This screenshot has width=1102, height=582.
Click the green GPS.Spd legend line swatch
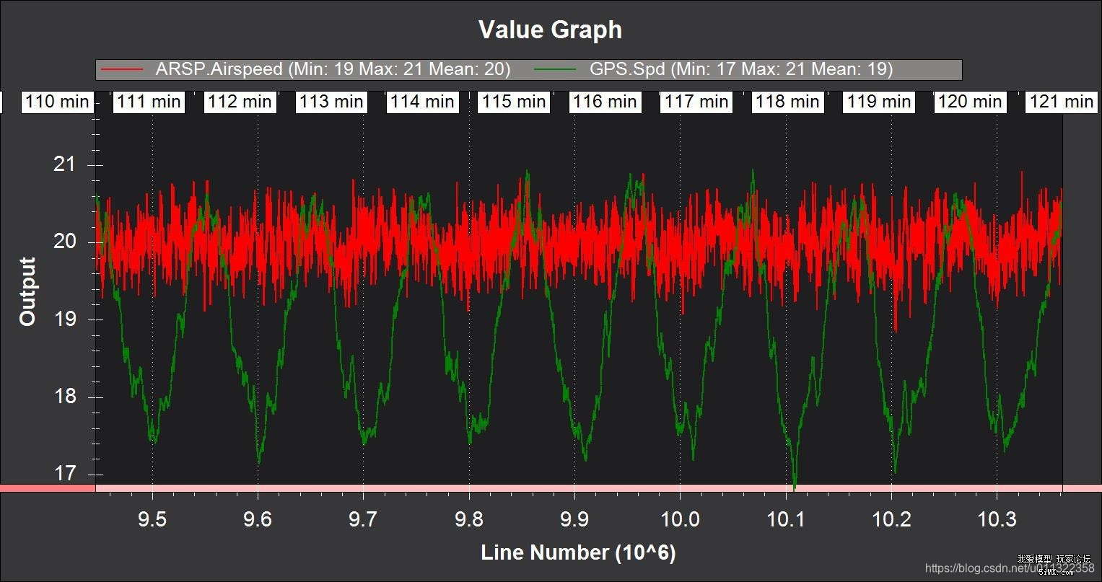click(x=556, y=69)
